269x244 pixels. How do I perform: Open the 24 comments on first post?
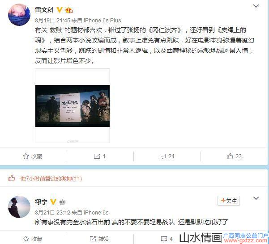coord(167,156)
